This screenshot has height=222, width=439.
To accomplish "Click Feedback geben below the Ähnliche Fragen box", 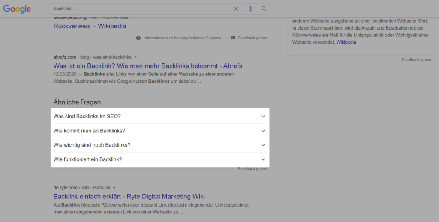I will coord(252,169).
